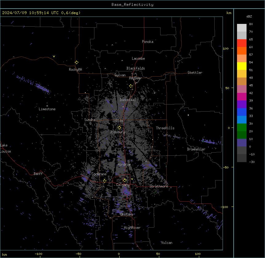The width and height of the screenshot is (265, 258).
Task: Select the Vulcan label
Action: coord(167,243)
